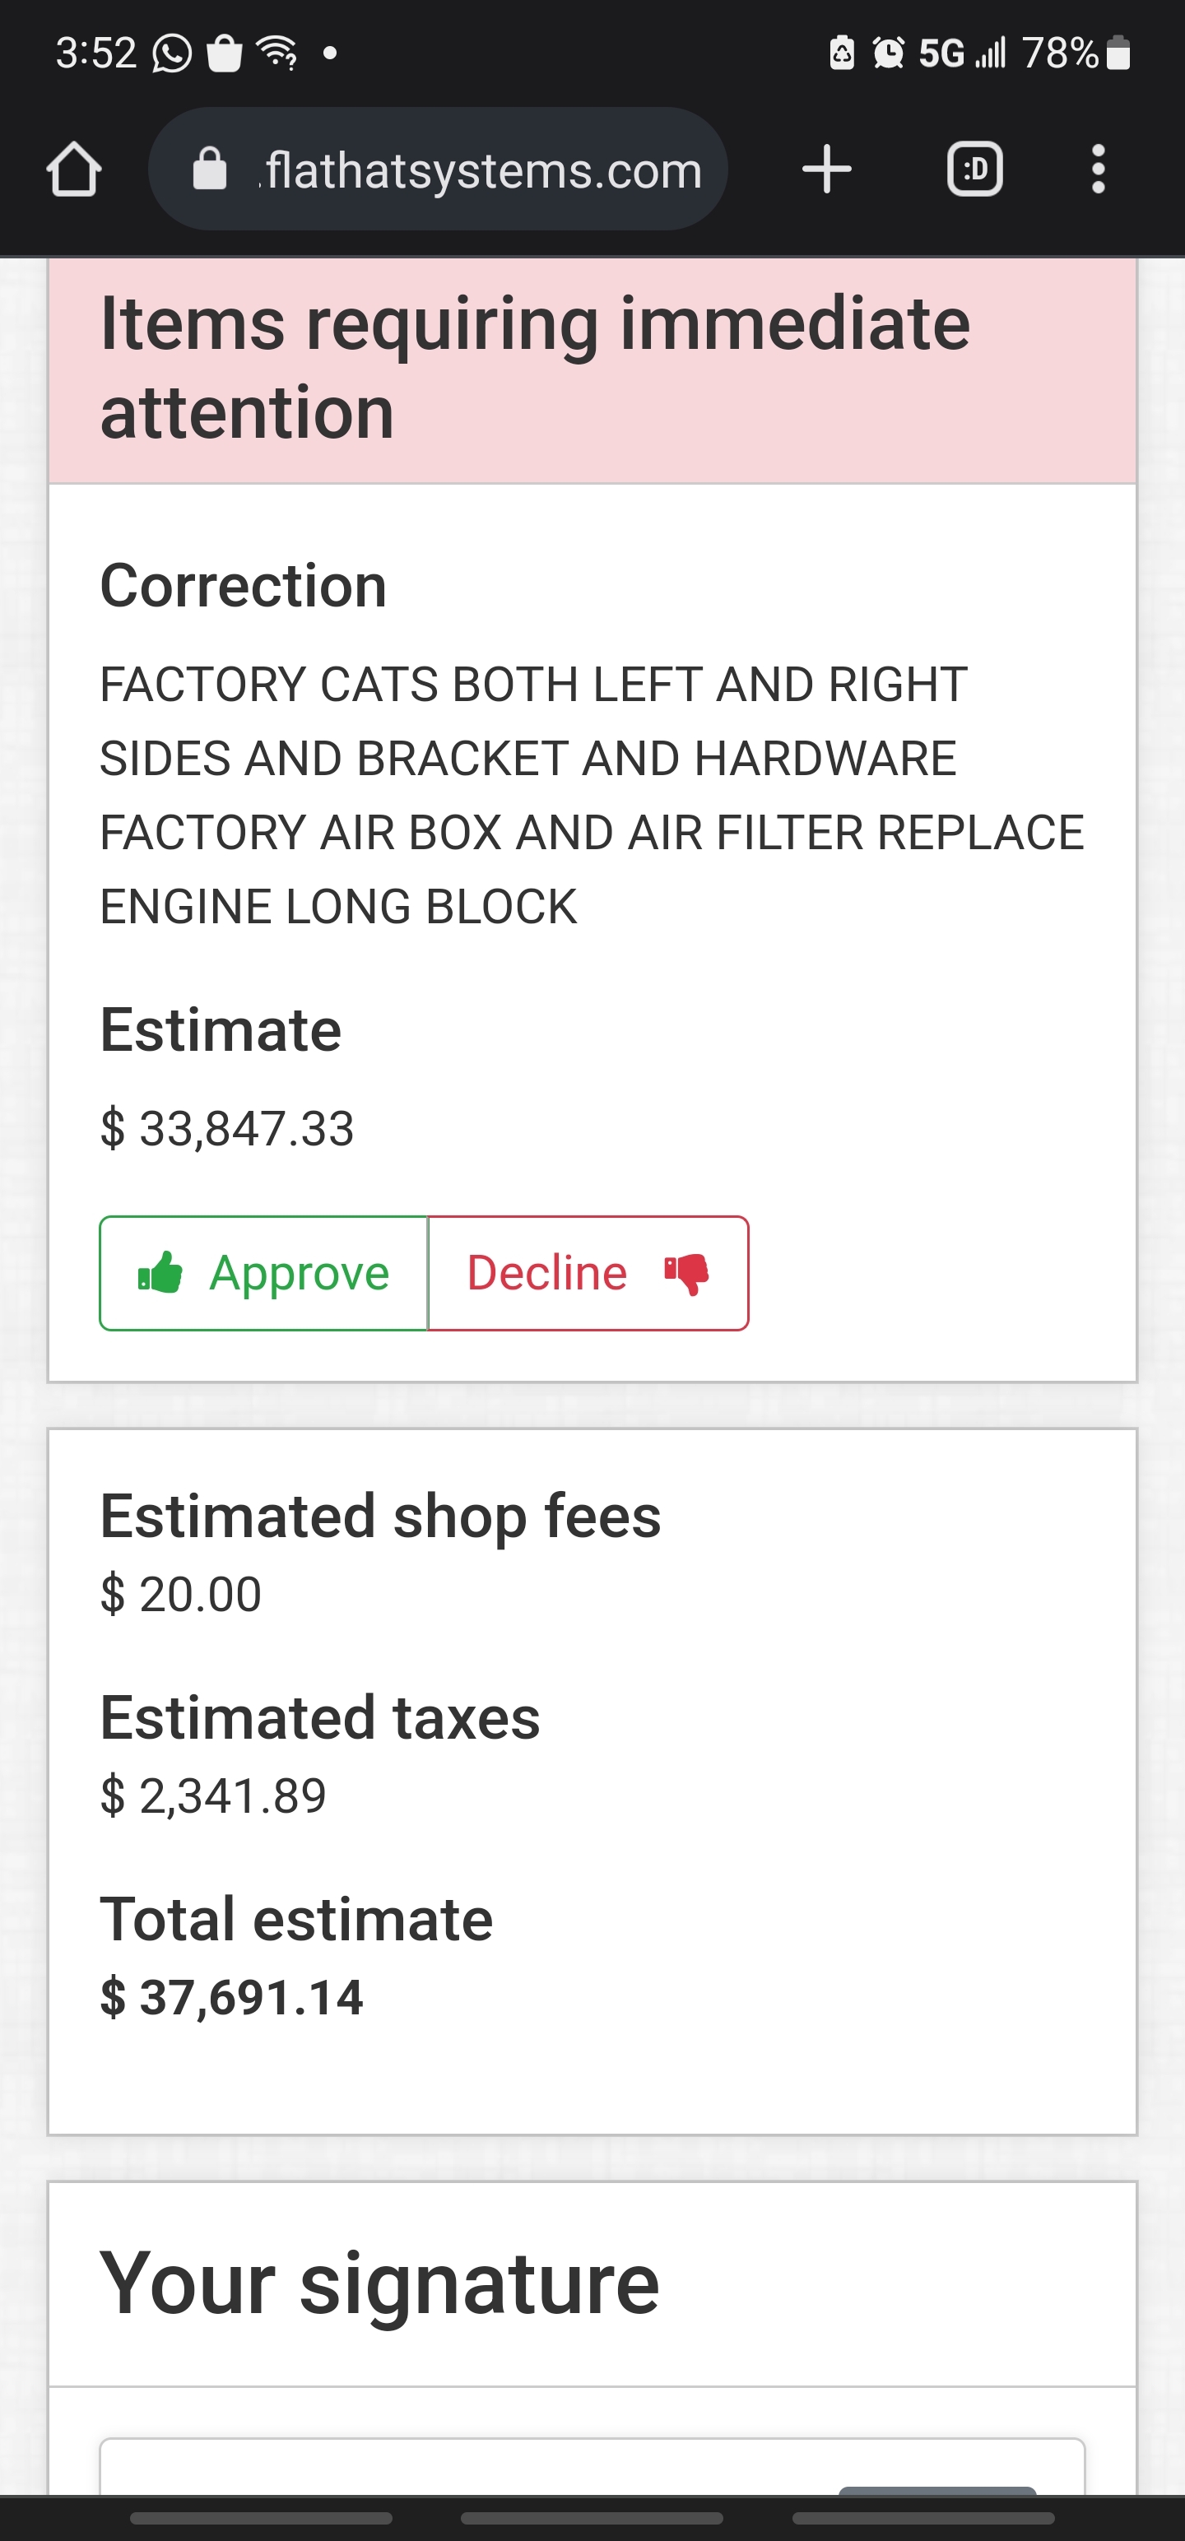Tap the battery indicator in the status bar
The image size is (1185, 2541).
(1120, 54)
